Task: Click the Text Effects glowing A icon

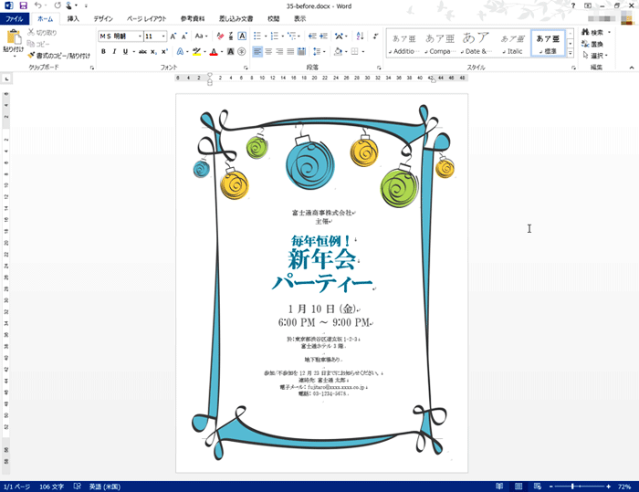Action: [x=180, y=52]
